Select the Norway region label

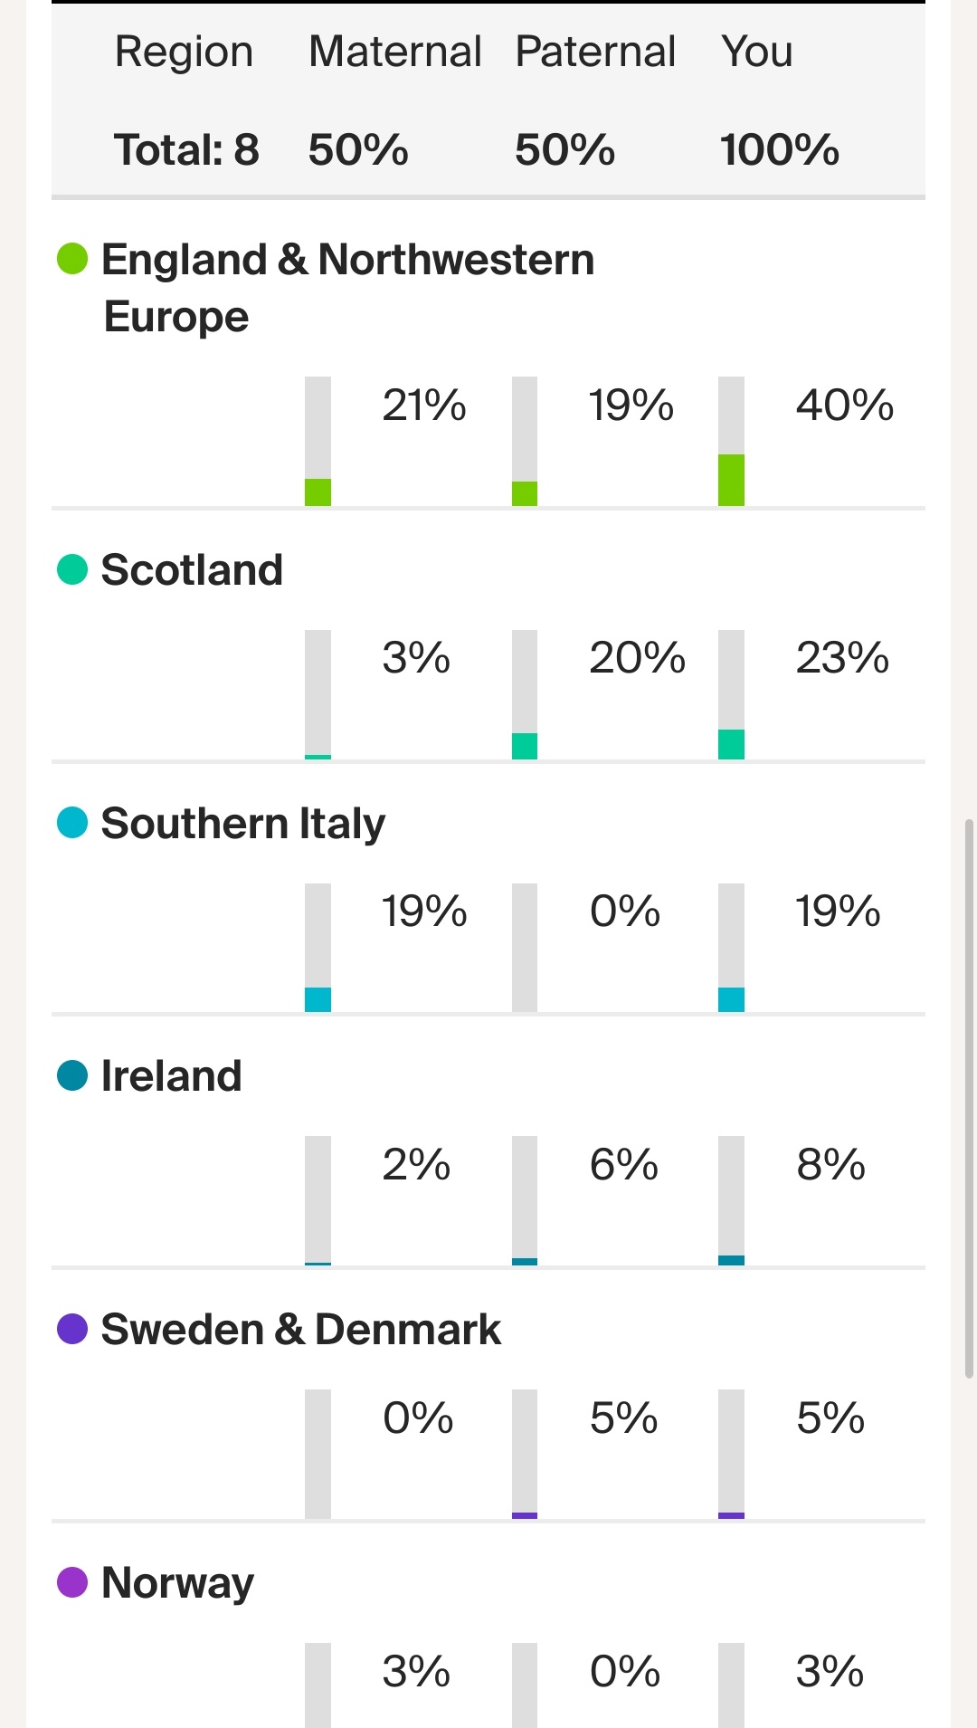(177, 1583)
